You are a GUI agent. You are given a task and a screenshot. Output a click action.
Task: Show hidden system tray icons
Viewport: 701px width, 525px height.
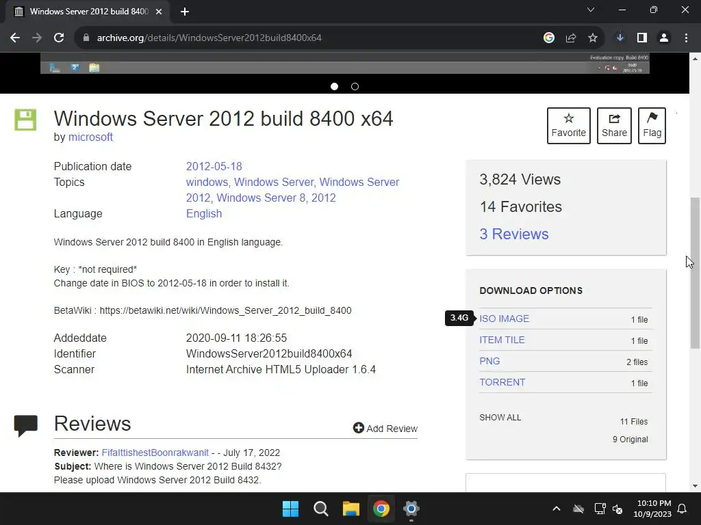(557, 509)
